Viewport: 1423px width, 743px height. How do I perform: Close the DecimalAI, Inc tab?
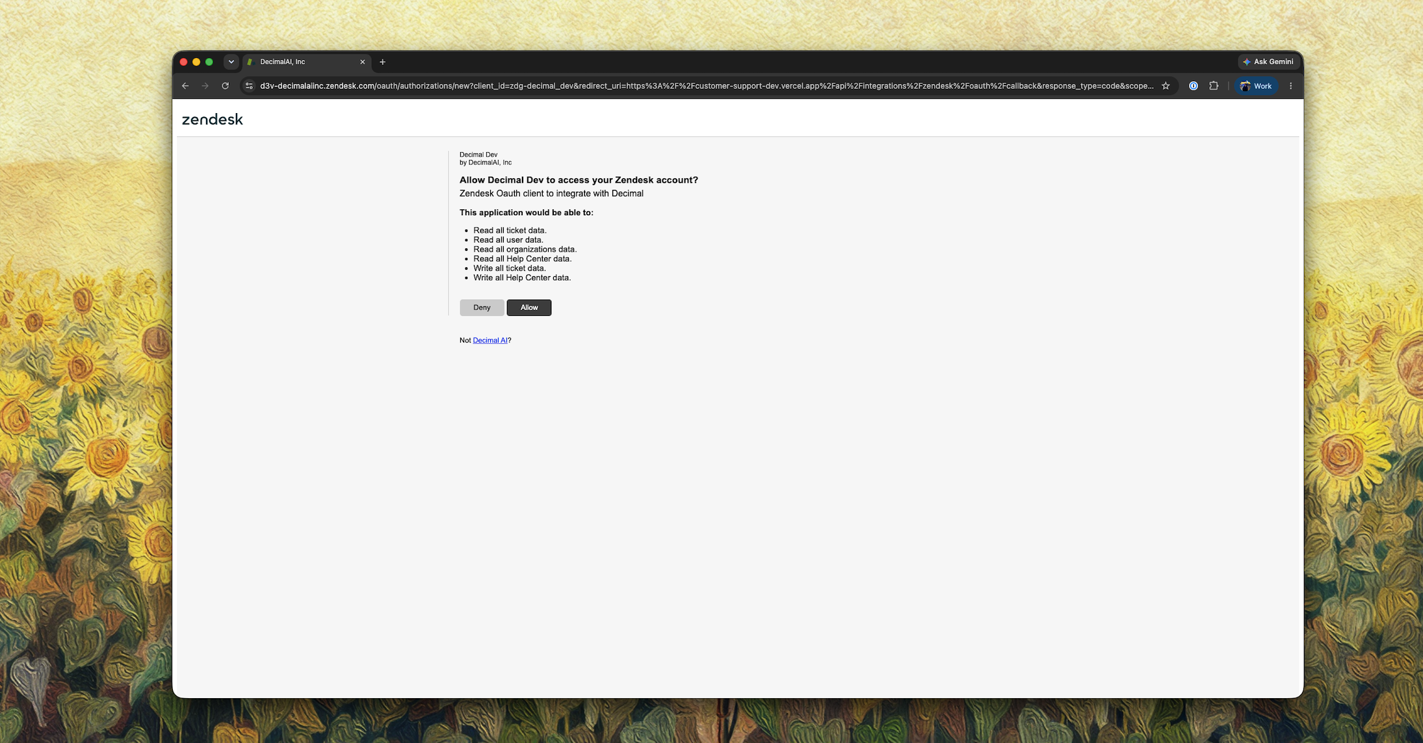click(363, 62)
